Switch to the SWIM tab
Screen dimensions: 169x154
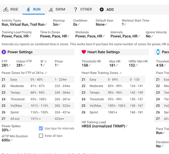[57, 10]
